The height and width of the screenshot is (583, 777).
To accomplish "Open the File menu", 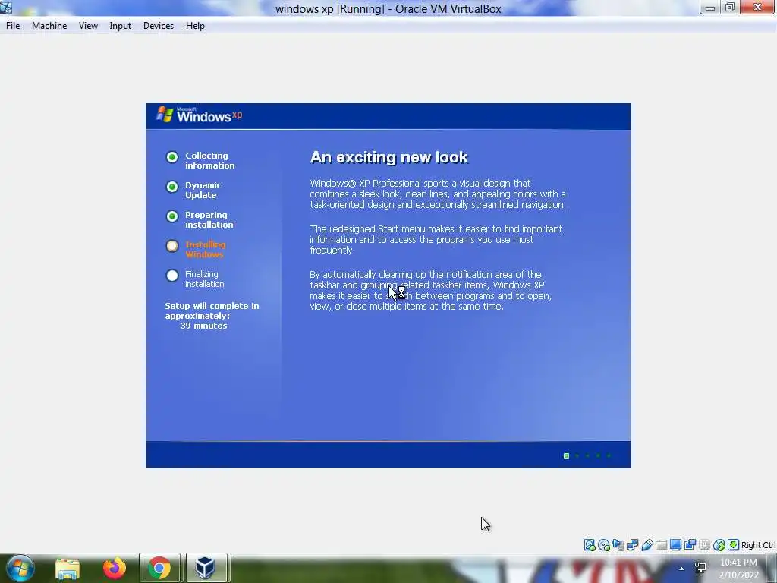I will pyautogui.click(x=13, y=26).
